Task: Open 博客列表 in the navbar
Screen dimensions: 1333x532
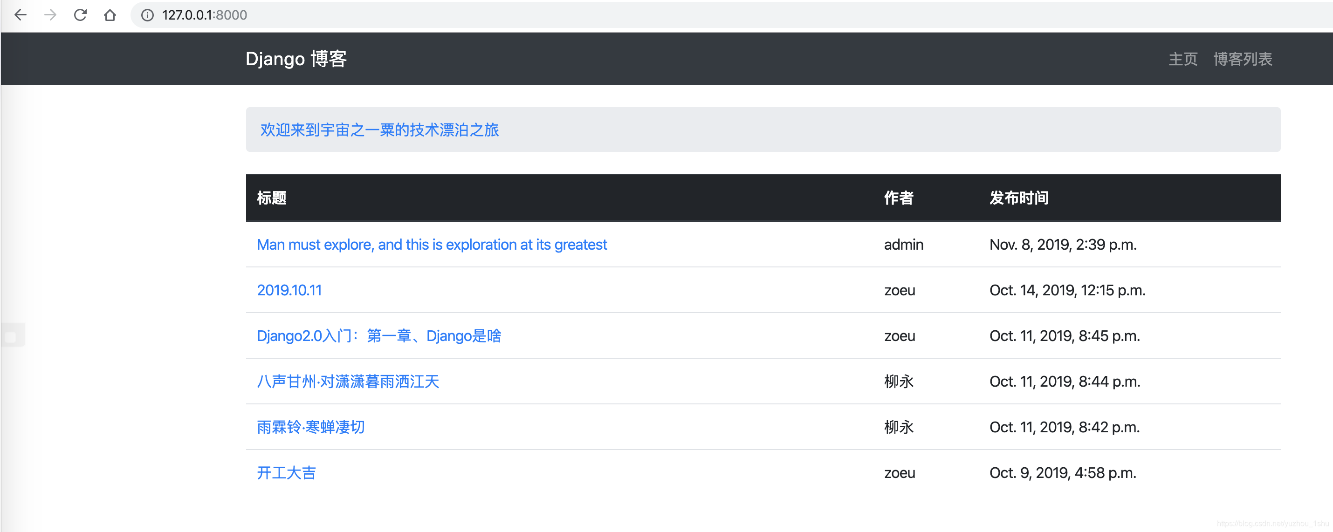Action: (x=1243, y=59)
